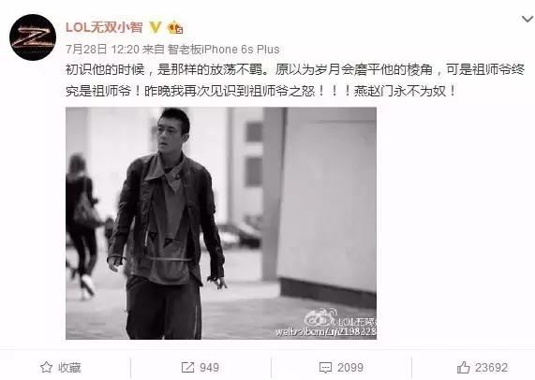535x380 pixels.
Task: Open the 7月28日 12:20 timestamp link
Action: pyautogui.click(x=103, y=50)
